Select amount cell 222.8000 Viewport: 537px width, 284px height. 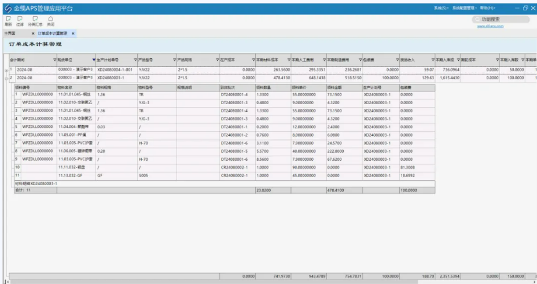pos(344,151)
